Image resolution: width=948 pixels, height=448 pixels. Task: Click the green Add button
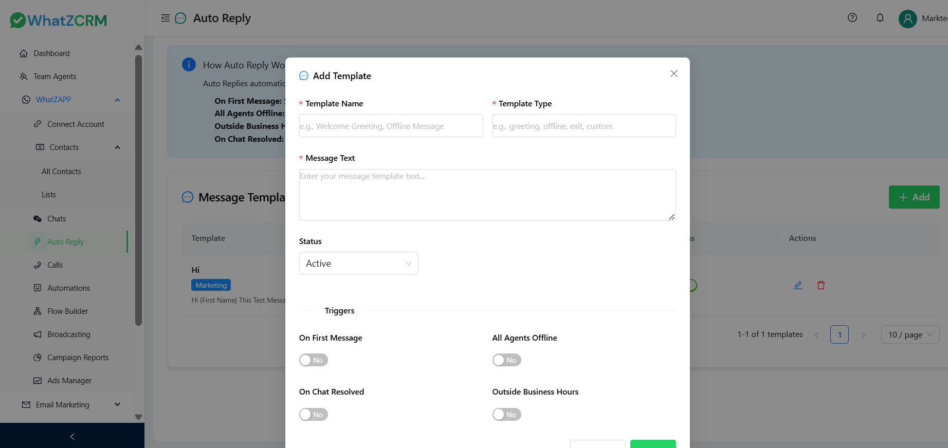pos(914,197)
